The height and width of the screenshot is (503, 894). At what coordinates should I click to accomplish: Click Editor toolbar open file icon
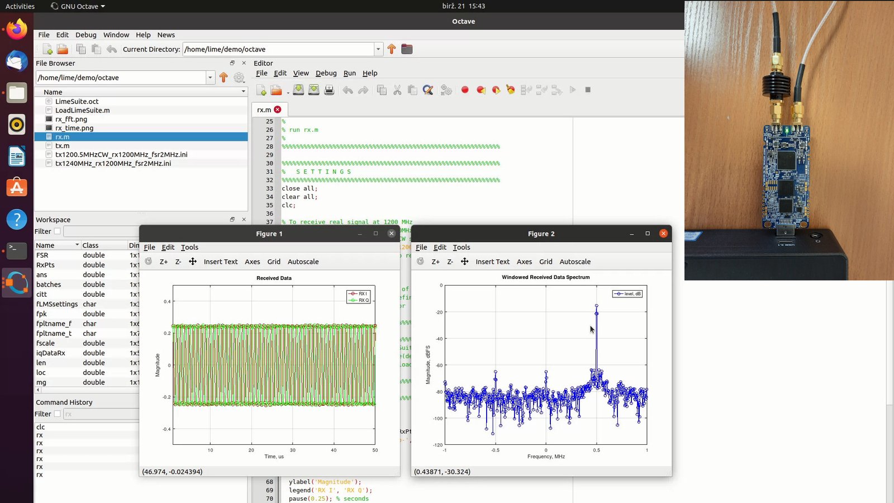276,90
